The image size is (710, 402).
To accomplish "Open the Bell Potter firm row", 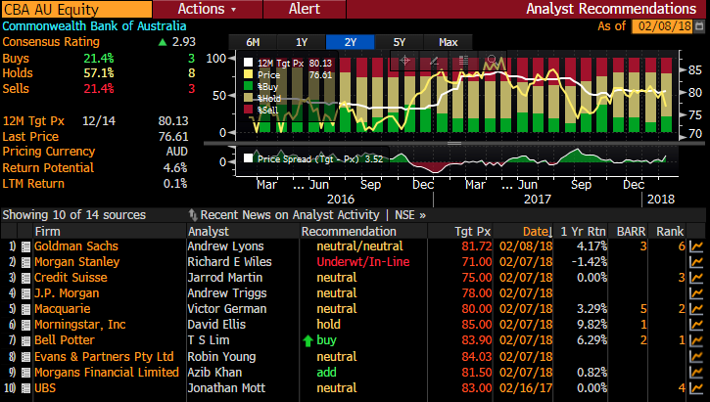I will (x=65, y=340).
